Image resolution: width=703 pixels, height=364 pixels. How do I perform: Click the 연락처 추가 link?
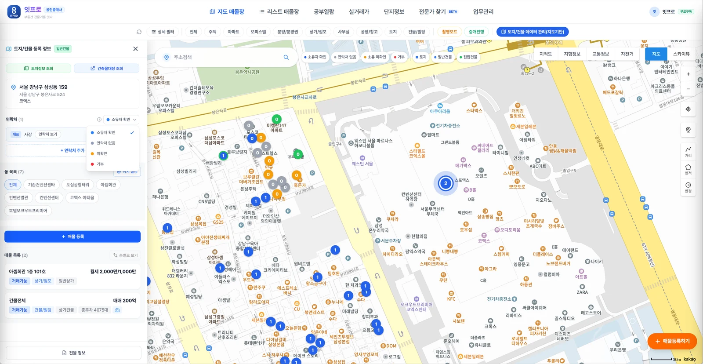(72, 150)
